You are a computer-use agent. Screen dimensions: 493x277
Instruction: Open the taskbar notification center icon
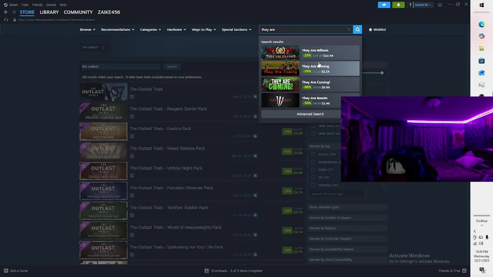point(482,270)
